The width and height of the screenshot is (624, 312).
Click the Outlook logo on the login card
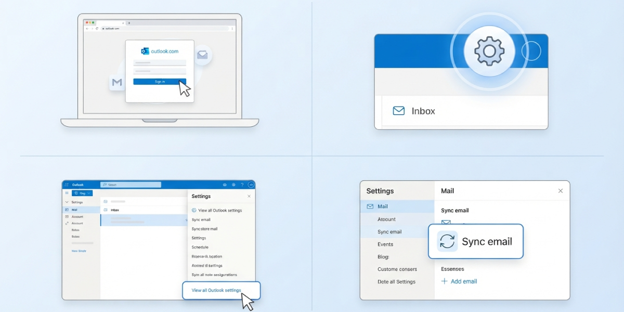pos(145,51)
